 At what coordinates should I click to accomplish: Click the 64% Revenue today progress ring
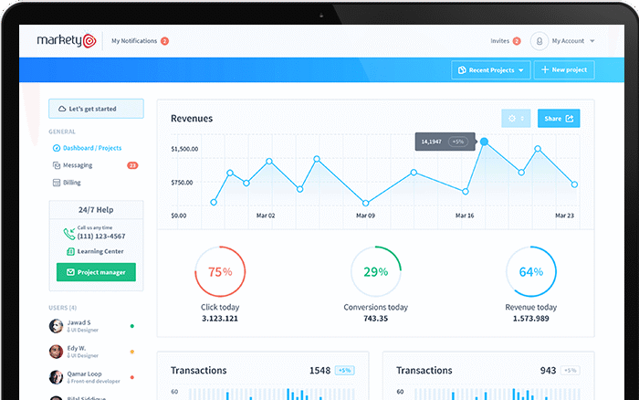click(x=531, y=271)
